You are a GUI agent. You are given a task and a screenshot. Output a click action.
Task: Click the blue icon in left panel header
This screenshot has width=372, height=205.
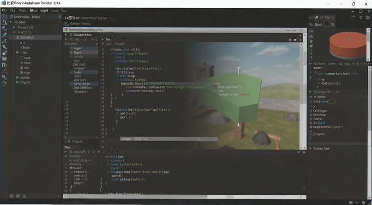60,17
